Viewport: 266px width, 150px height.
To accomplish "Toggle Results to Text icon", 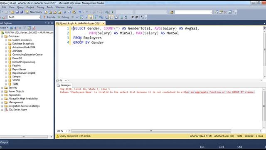I will coord(107,17).
